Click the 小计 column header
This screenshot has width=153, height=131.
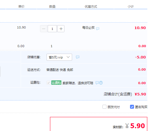131,6
